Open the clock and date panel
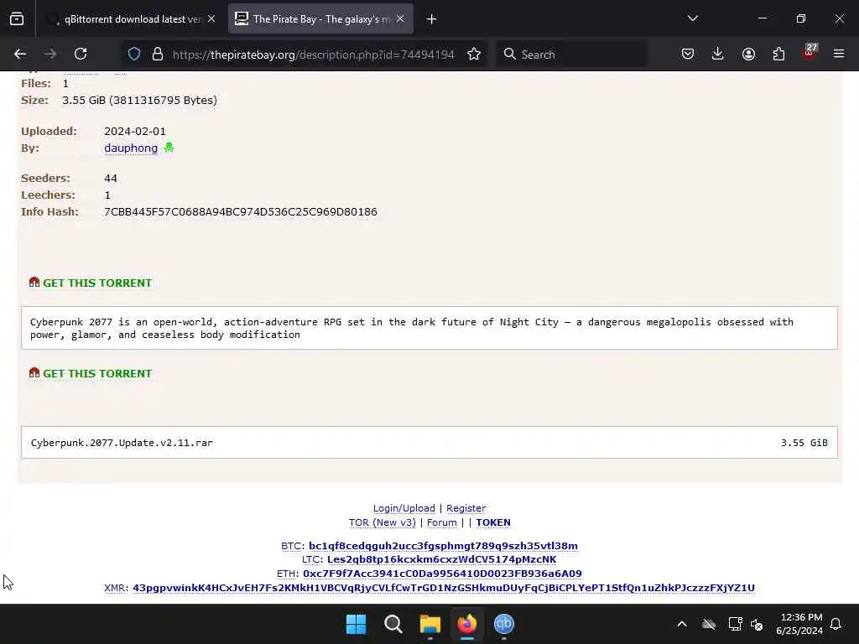This screenshot has height=644, width=859. [x=799, y=624]
